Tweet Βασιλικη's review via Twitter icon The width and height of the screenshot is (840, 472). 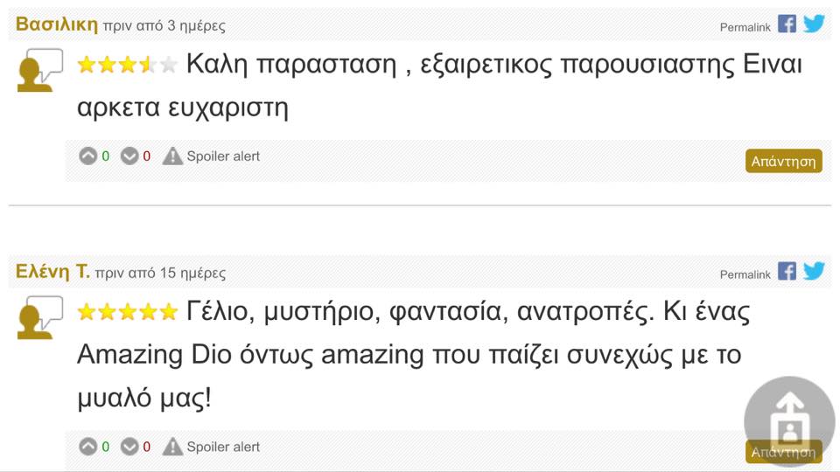coord(815,24)
